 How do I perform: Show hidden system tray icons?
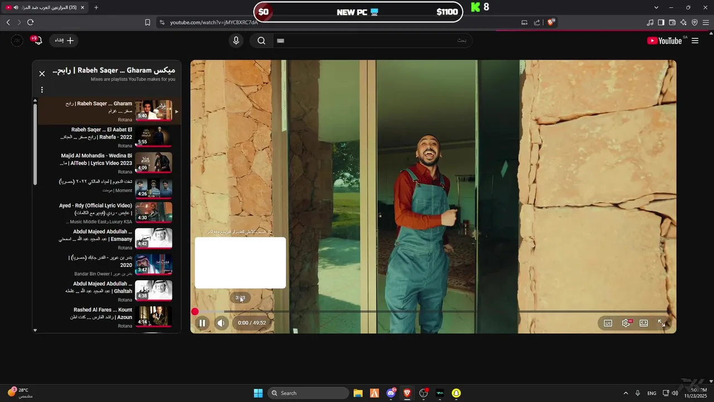point(625,393)
